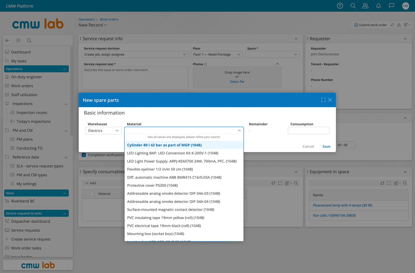Click the sidebar list view icon
Image resolution: width=415 pixels, height=273 pixels.
18,41
